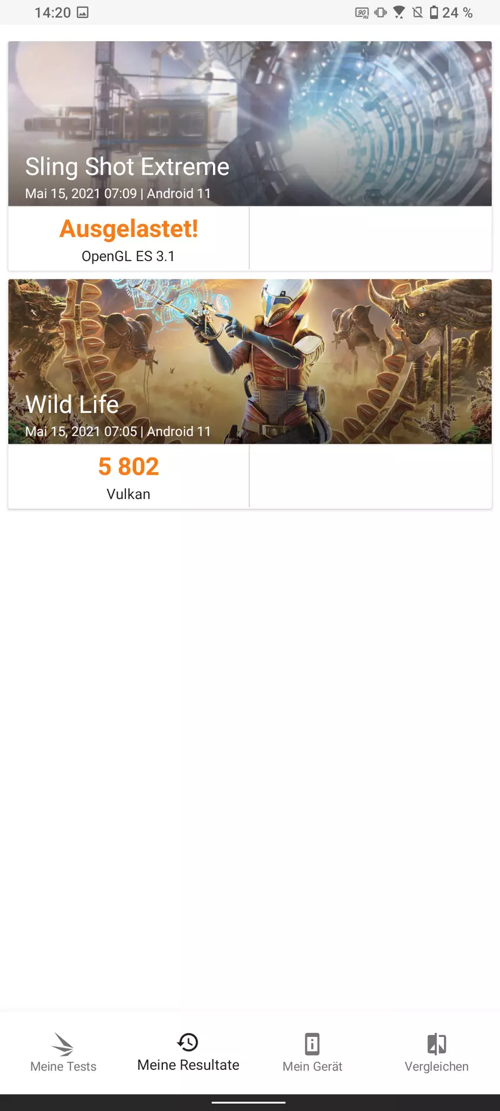Screen dimensions: 500x1111
Task: Tap the Vulkan label under the score
Action: pos(128,494)
